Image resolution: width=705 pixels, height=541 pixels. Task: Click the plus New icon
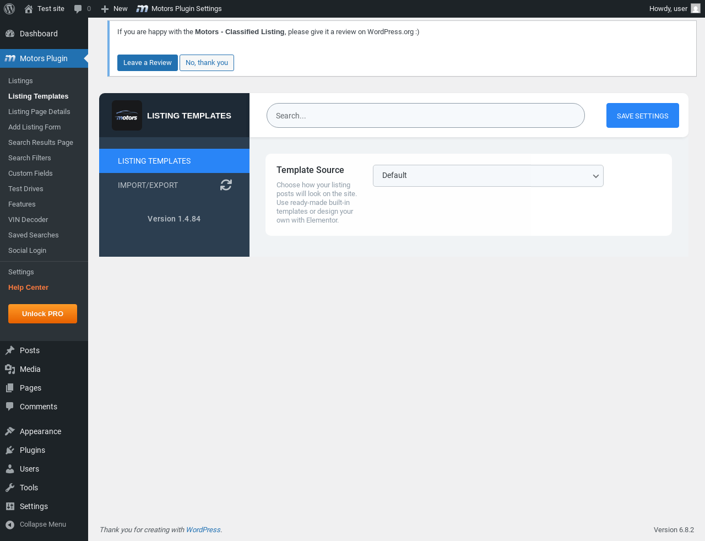(x=105, y=9)
